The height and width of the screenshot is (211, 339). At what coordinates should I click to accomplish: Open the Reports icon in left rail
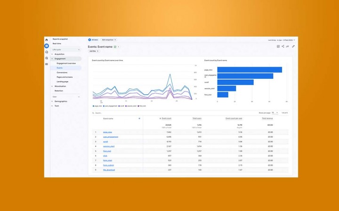pyautogui.click(x=47, y=46)
